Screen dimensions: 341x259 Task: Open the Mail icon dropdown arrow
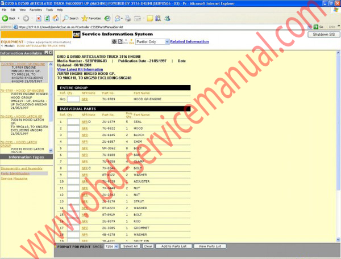122,19
